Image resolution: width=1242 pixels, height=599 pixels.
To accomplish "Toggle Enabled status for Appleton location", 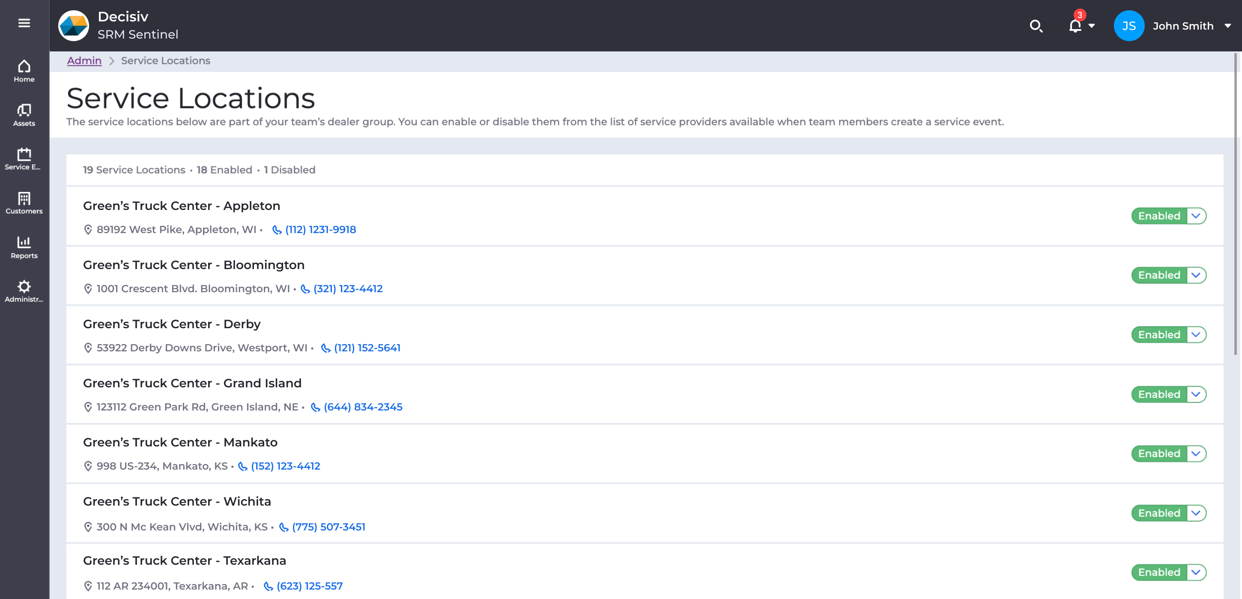I will point(1159,216).
